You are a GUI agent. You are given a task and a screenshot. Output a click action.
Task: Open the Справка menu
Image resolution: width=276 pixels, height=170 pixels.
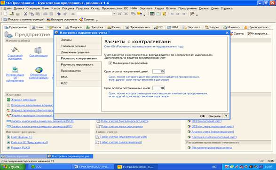226,8
